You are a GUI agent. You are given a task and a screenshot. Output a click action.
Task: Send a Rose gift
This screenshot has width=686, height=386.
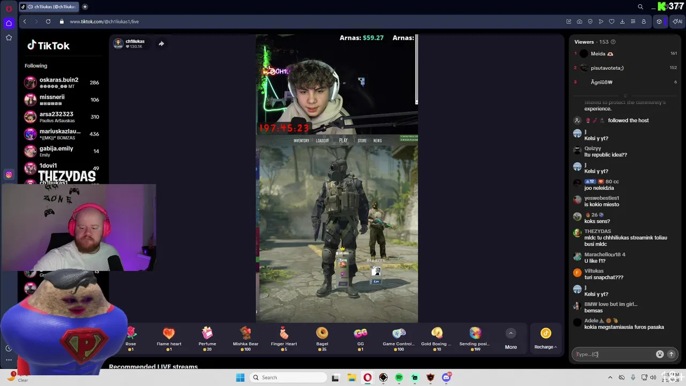131,339
